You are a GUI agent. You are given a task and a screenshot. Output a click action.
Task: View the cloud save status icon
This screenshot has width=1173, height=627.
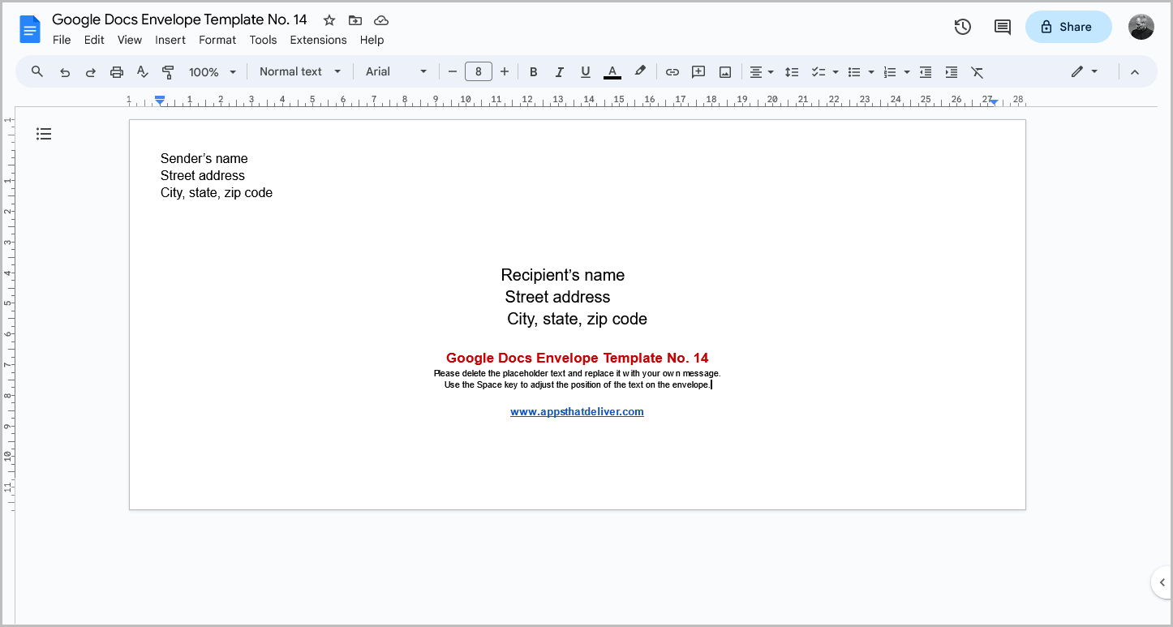pos(381,20)
